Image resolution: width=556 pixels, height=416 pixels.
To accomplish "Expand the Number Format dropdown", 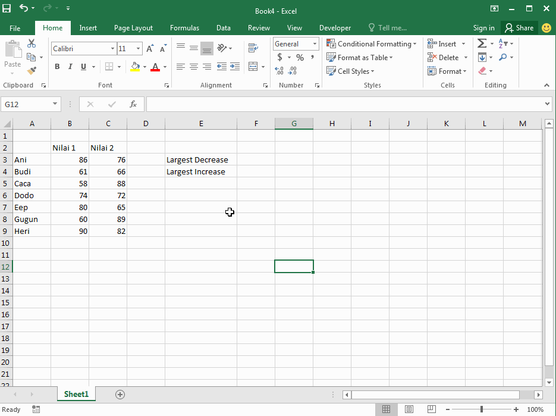I will click(315, 43).
